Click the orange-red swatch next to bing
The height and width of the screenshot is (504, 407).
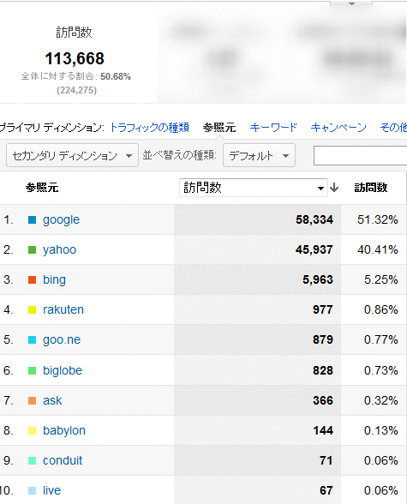click(x=32, y=279)
